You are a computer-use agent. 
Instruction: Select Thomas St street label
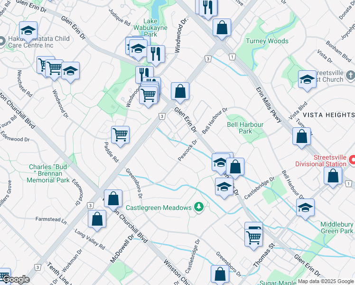[x=264, y=256]
